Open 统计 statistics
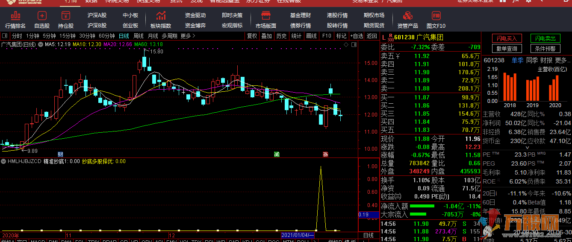The image size is (572, 242). (296, 36)
